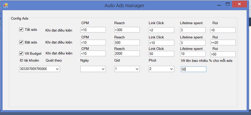This screenshot has width=251, height=115.
Task: Toggle the Bật ads checkbox
Action: [21, 42]
